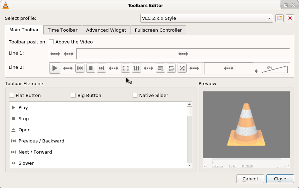
Task: Click the Loop/repeat icon in Line 2
Action: pos(171,68)
